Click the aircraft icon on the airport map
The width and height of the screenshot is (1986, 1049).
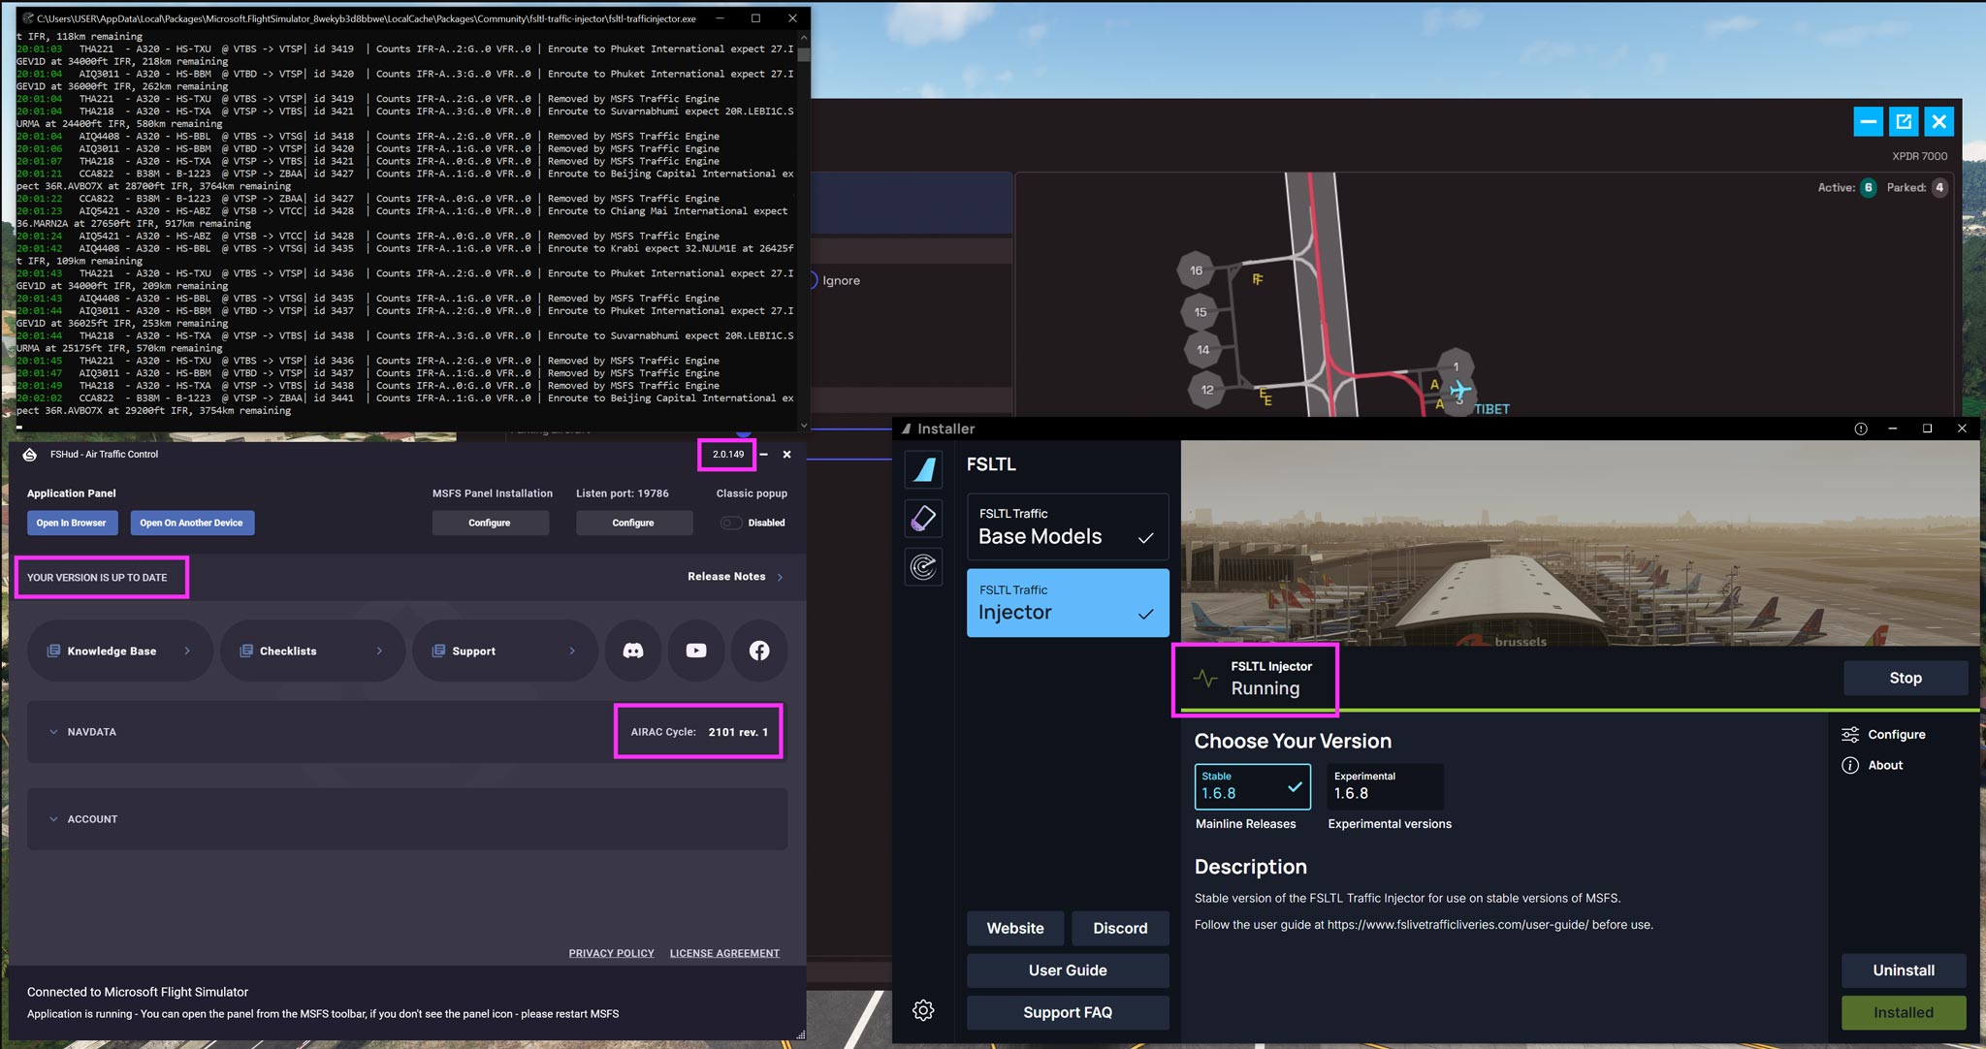1460,391
